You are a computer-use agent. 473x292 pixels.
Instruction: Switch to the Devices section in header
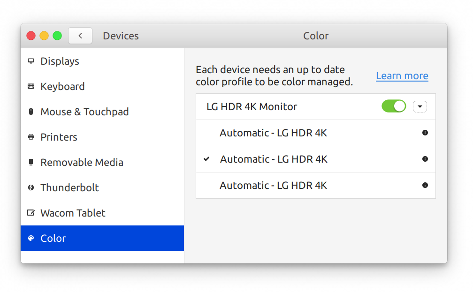(120, 36)
